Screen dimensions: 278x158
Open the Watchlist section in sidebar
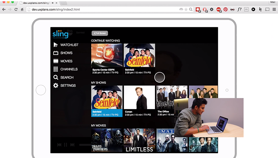[x=56, y=45]
